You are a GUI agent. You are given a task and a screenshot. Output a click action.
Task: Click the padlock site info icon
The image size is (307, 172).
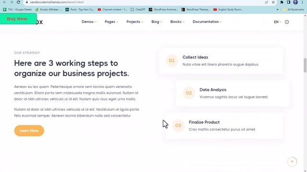point(27,2)
